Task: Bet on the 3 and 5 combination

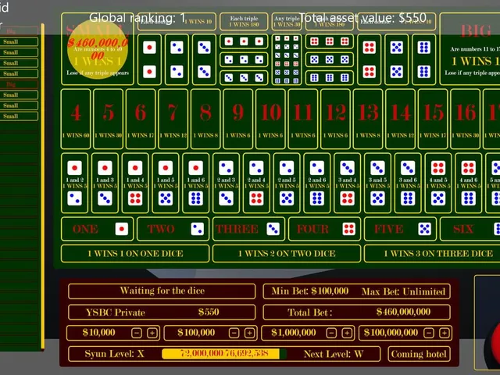Action: (377, 183)
